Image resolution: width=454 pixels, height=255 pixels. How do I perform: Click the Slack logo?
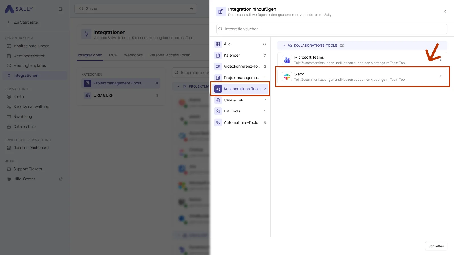point(287,76)
